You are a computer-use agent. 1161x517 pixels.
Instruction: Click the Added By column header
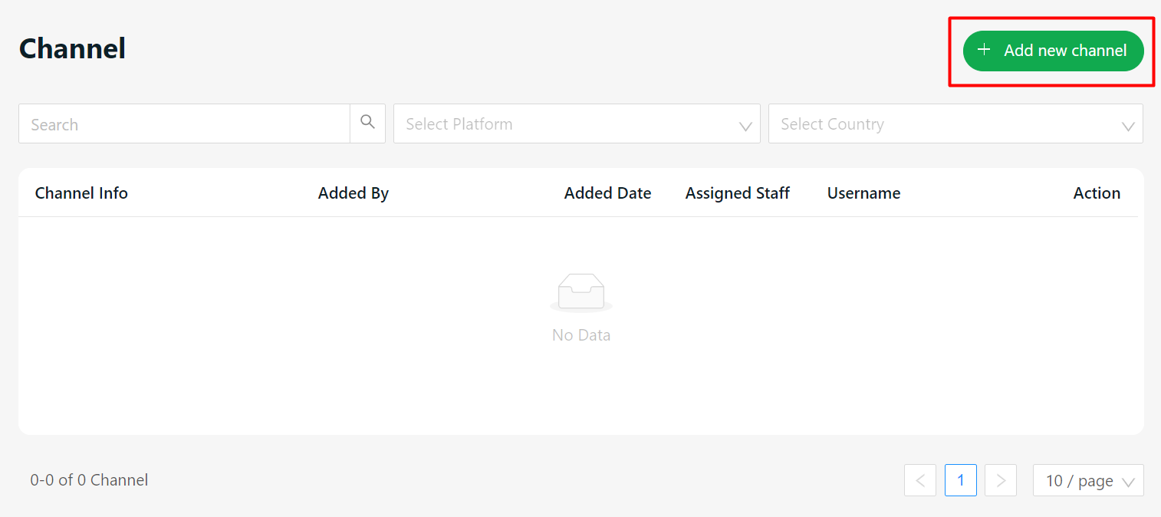click(353, 193)
